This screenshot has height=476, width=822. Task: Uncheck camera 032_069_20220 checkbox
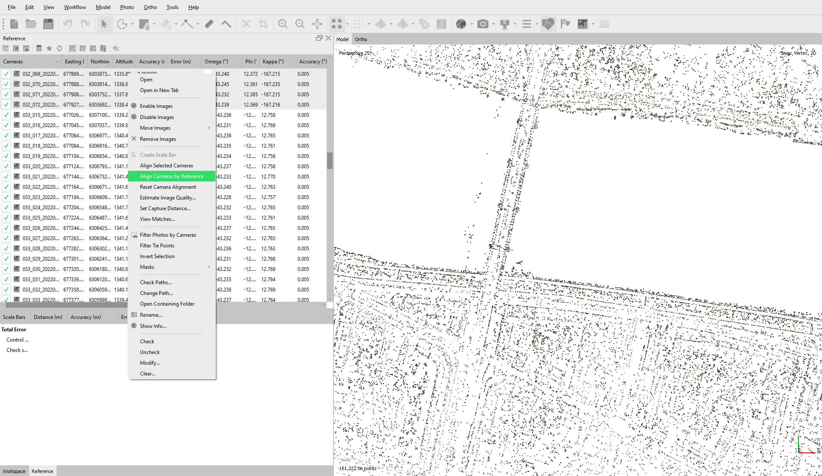tap(6, 74)
